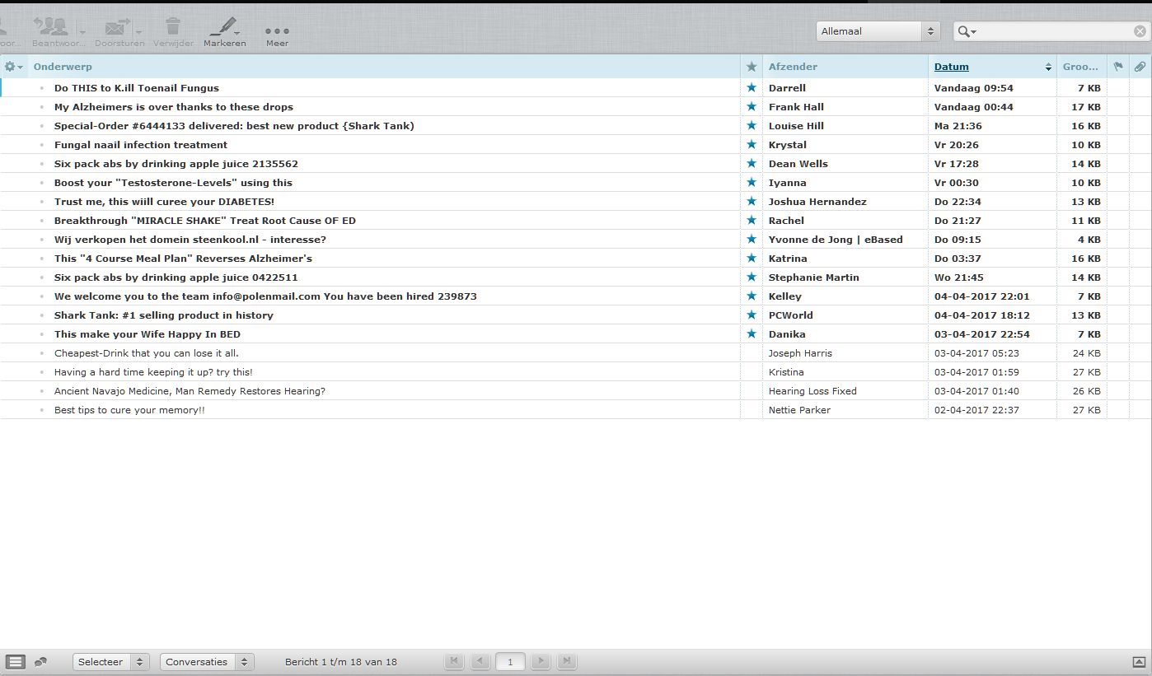Open the Allemaal filter dropdown
This screenshot has width=1152, height=676.
tap(878, 31)
